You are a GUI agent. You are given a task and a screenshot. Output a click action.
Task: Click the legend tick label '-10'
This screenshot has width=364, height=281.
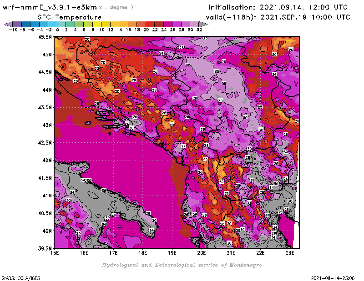coord(13,30)
